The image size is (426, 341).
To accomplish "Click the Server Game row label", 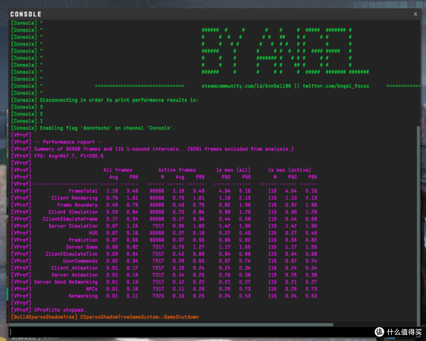I will [82, 247].
